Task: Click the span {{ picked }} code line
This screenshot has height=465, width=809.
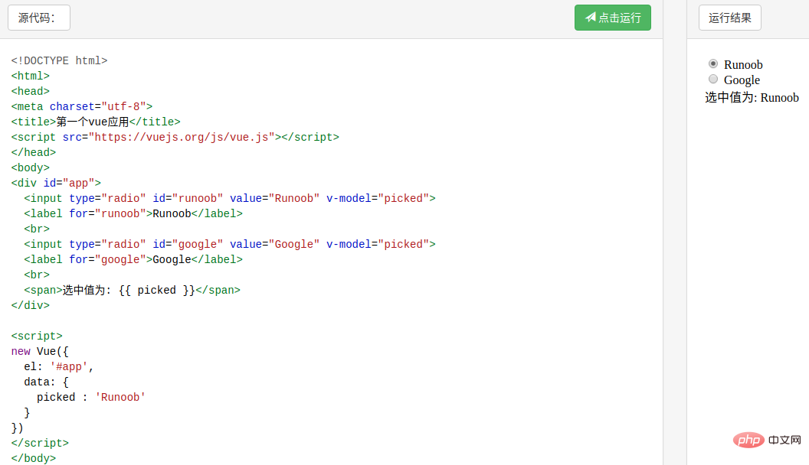Action: [x=132, y=290]
